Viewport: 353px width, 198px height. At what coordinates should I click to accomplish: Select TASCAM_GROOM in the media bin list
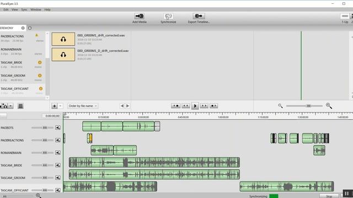coord(23,78)
